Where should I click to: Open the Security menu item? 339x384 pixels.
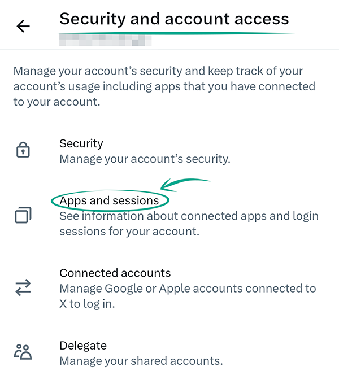click(x=81, y=143)
